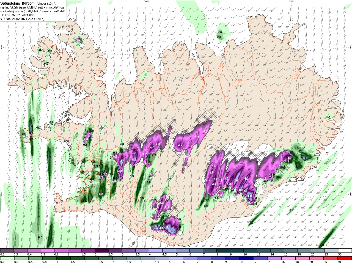Click the 7.6 value on the south glacier

pos(172,232)
